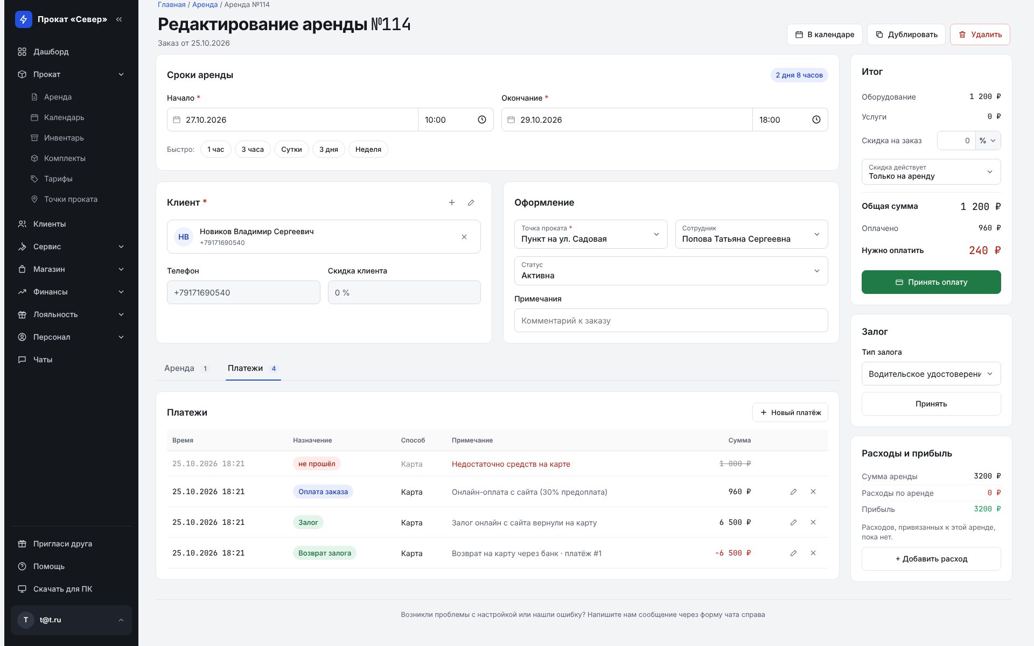Focus the Комментарий к заказу field
1034x646 pixels.
click(671, 320)
